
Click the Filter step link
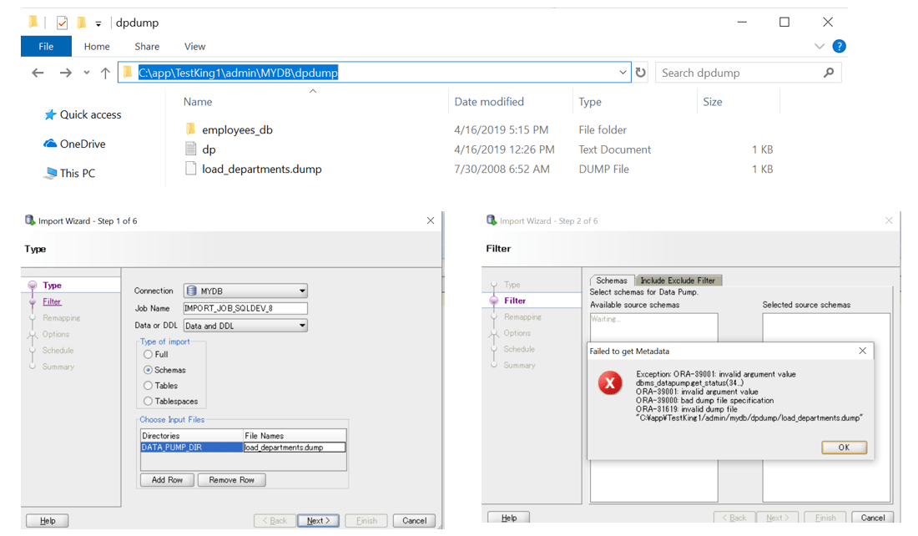point(52,301)
